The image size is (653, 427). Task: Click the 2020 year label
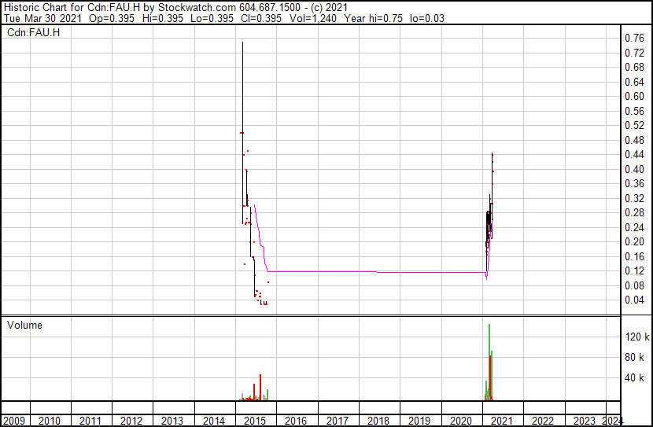(460, 421)
